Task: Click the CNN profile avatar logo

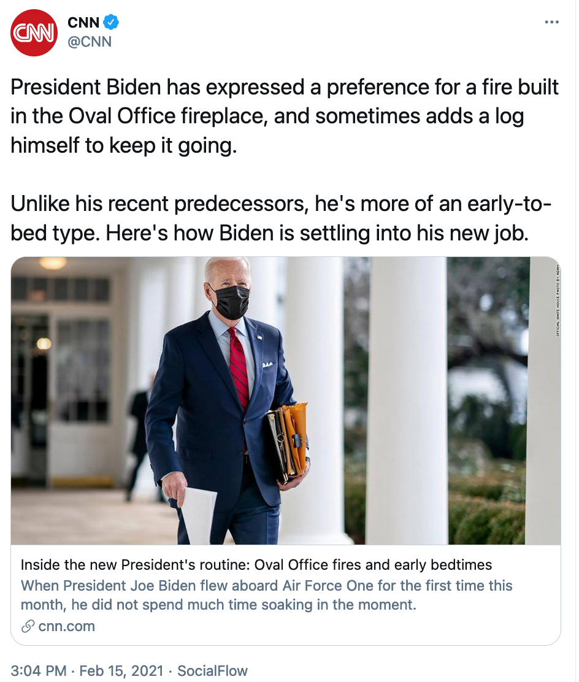Action: [x=35, y=33]
